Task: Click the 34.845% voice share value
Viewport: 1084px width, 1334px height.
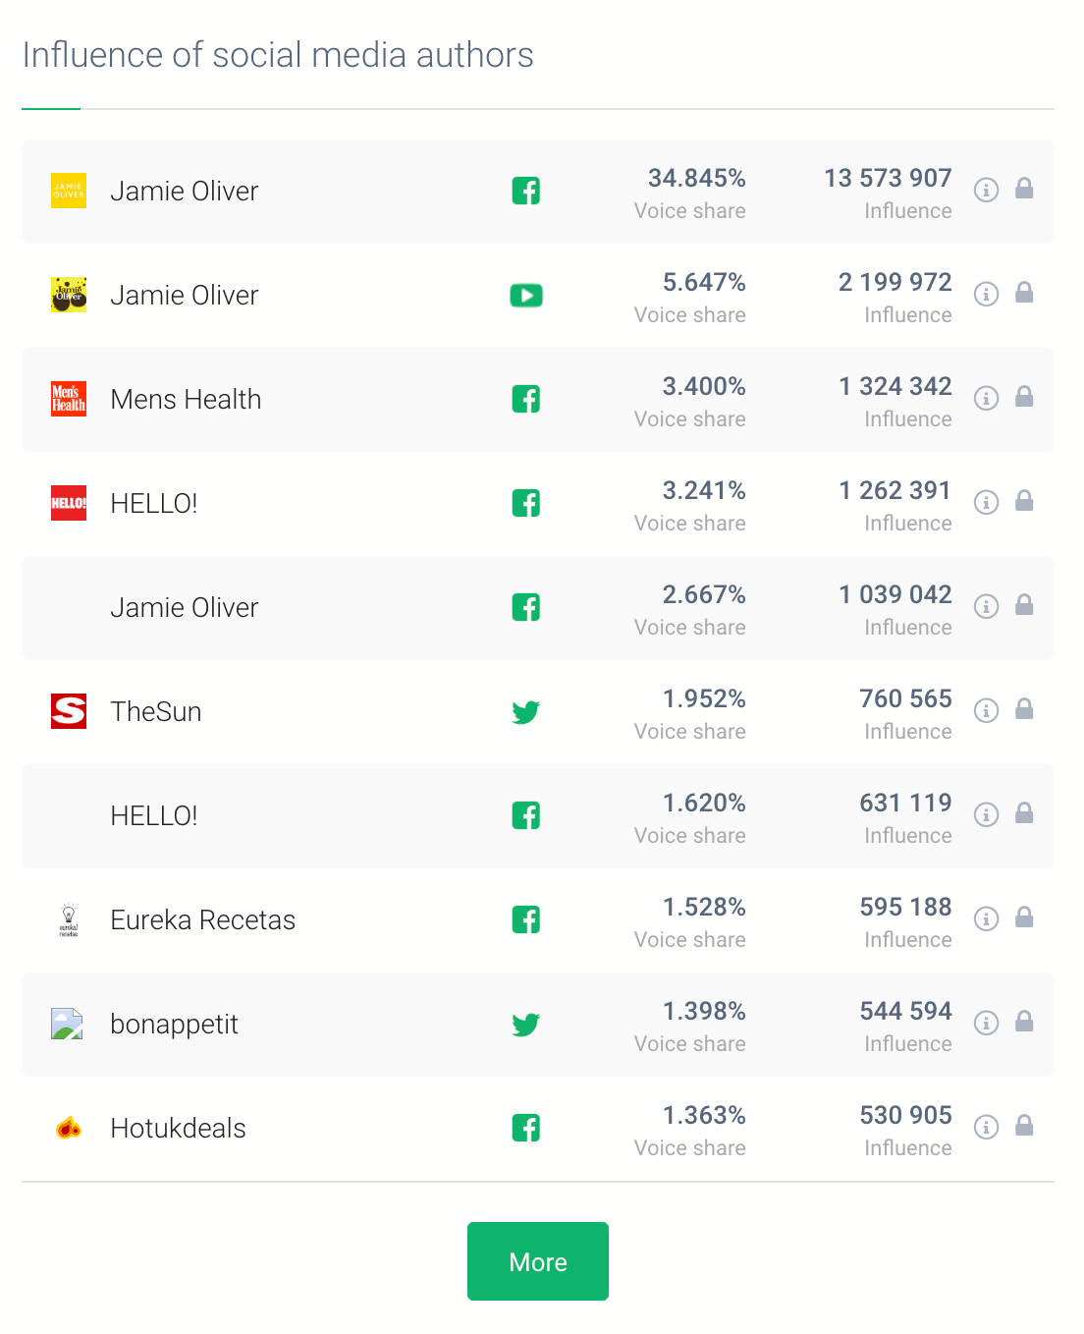Action: click(x=696, y=178)
